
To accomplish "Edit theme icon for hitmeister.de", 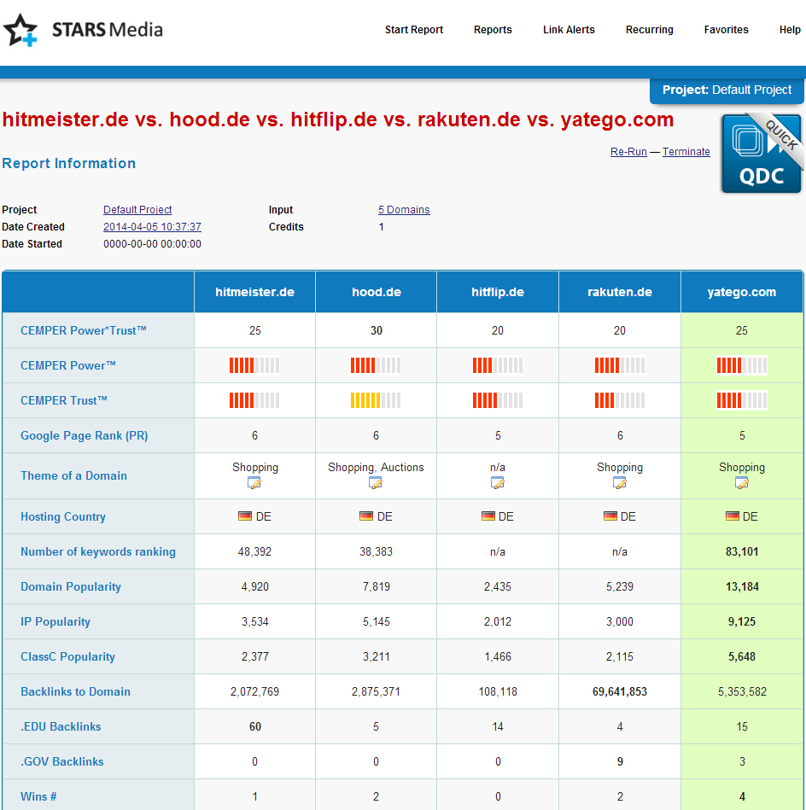I will point(254,483).
